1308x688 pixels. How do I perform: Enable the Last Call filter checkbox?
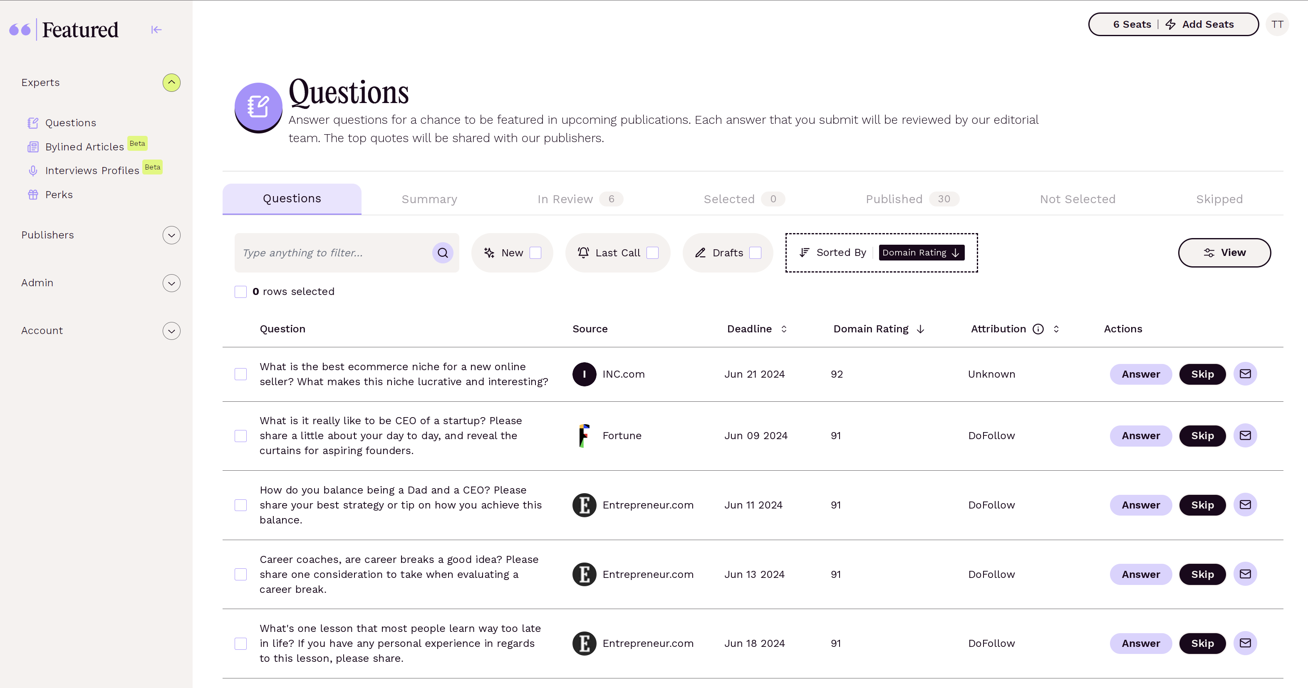pyautogui.click(x=654, y=253)
